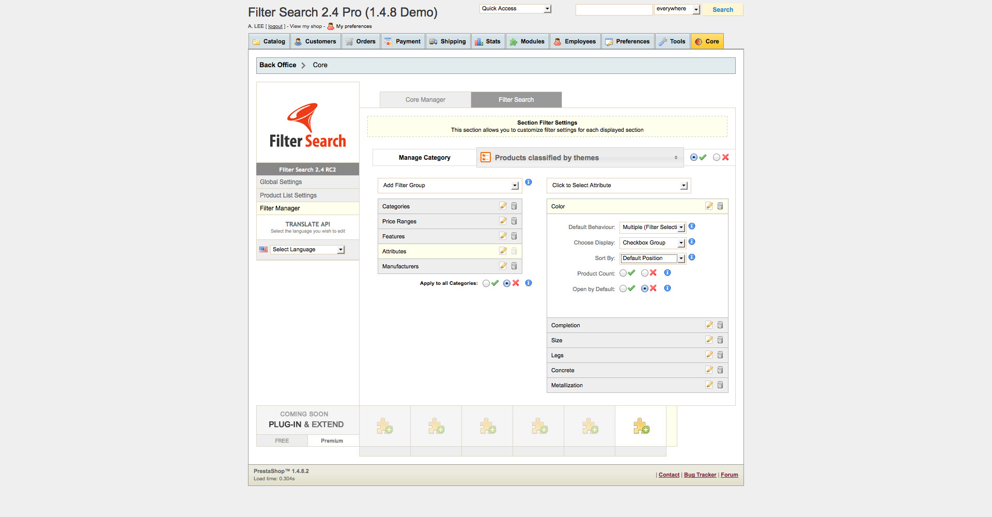Delete the Categories filter group
The height and width of the screenshot is (517, 992).
pos(514,206)
